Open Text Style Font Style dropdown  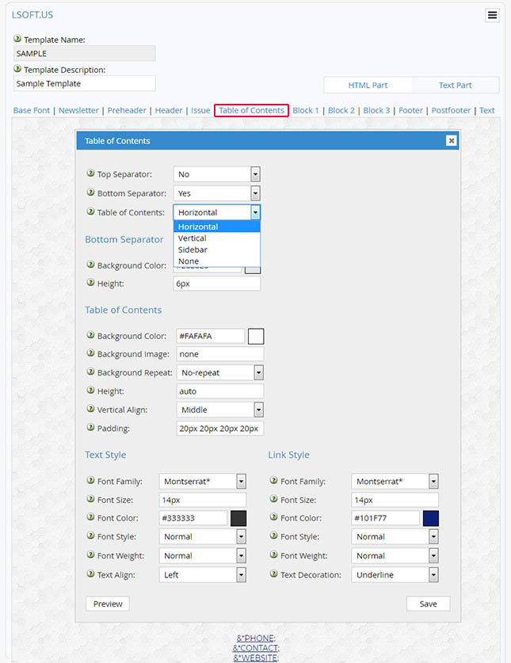click(x=203, y=536)
